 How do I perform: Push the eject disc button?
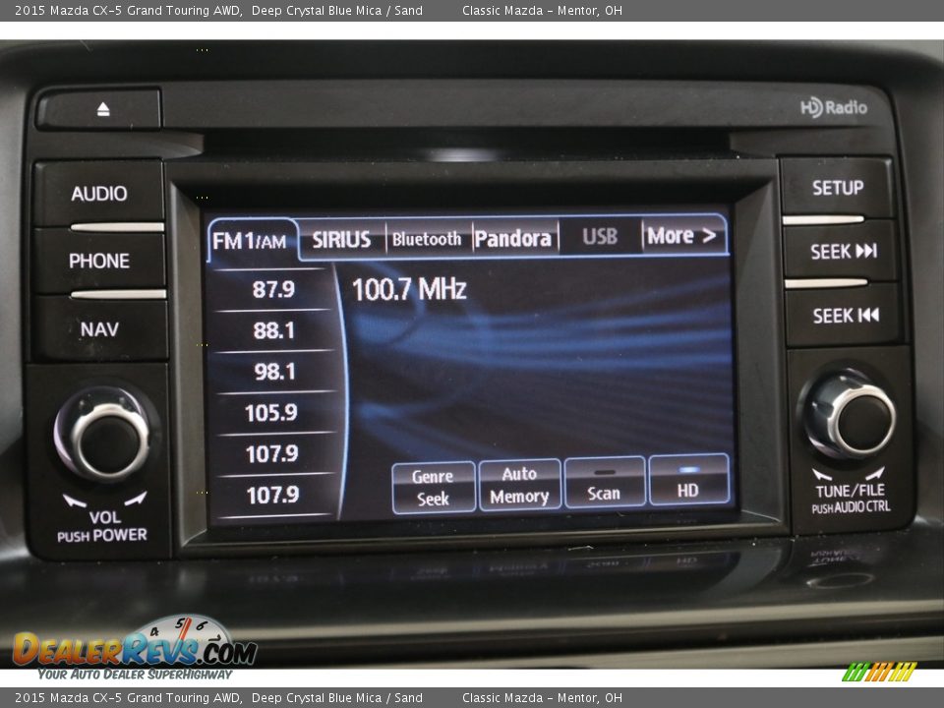click(x=98, y=109)
